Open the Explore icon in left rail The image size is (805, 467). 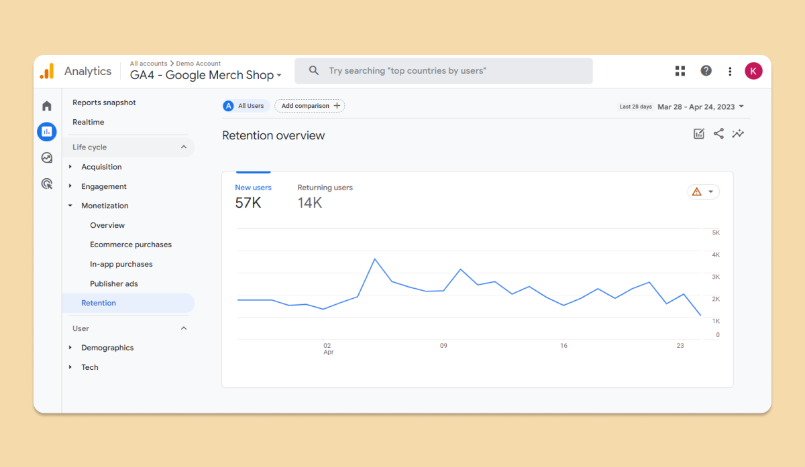point(47,158)
